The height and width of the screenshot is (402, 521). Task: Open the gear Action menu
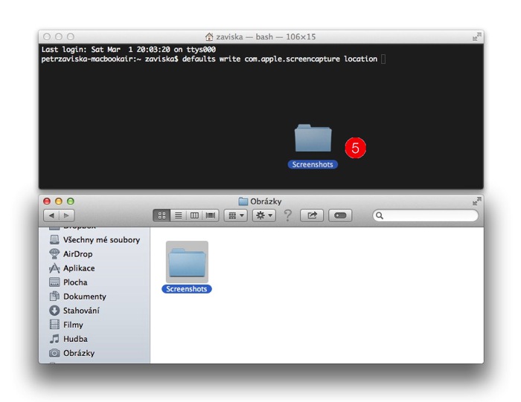coord(263,215)
